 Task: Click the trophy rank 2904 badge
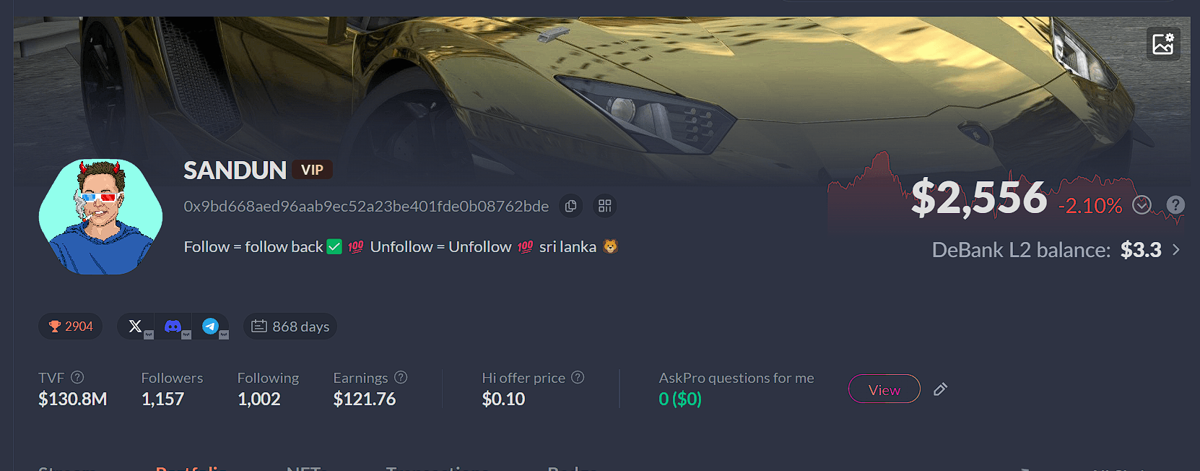coord(71,327)
